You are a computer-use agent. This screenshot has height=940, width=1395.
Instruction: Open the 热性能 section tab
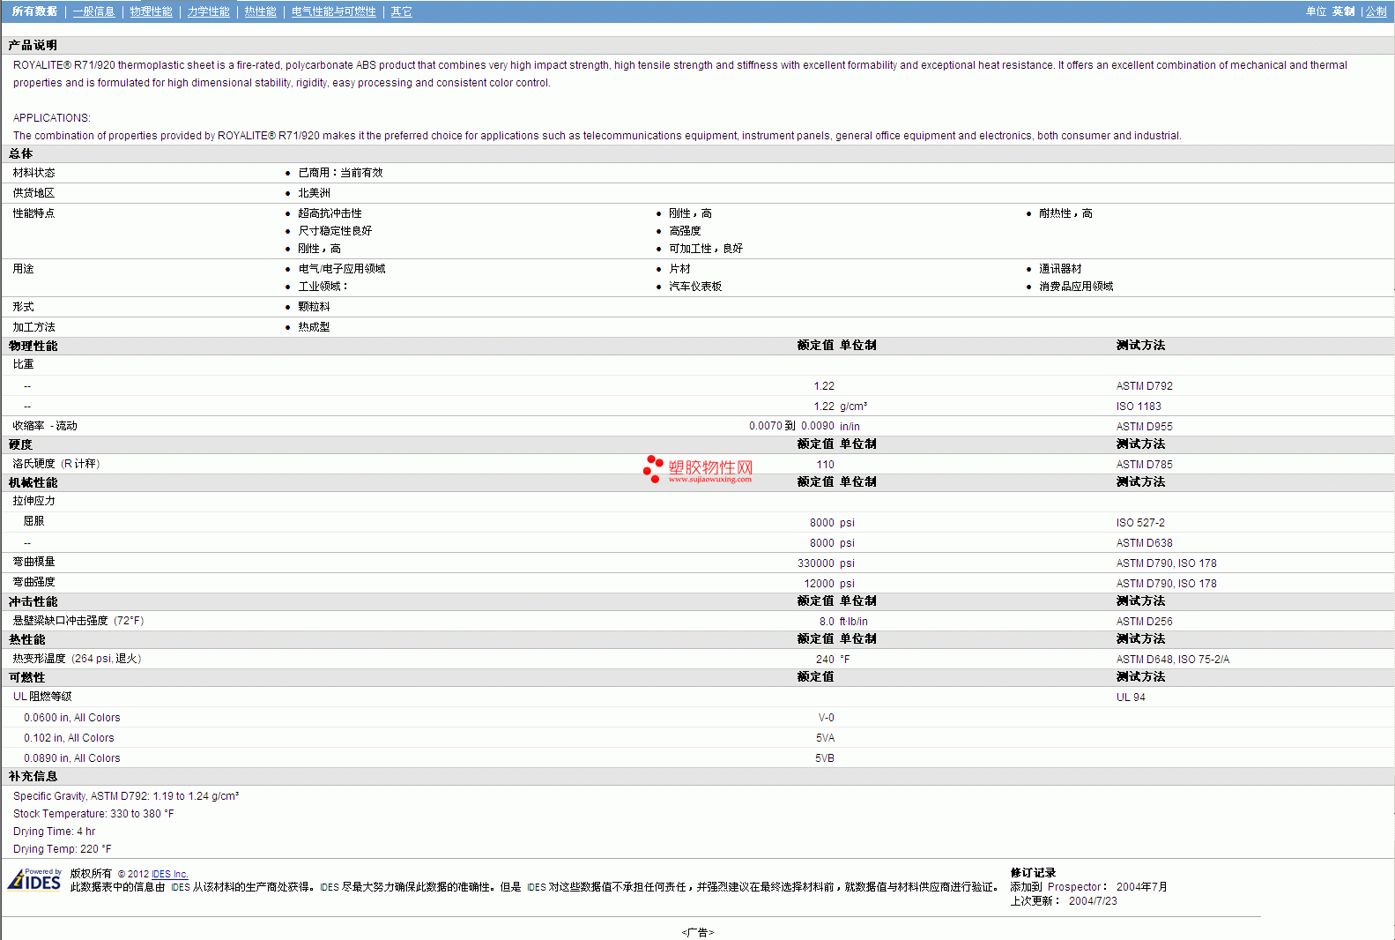point(260,11)
